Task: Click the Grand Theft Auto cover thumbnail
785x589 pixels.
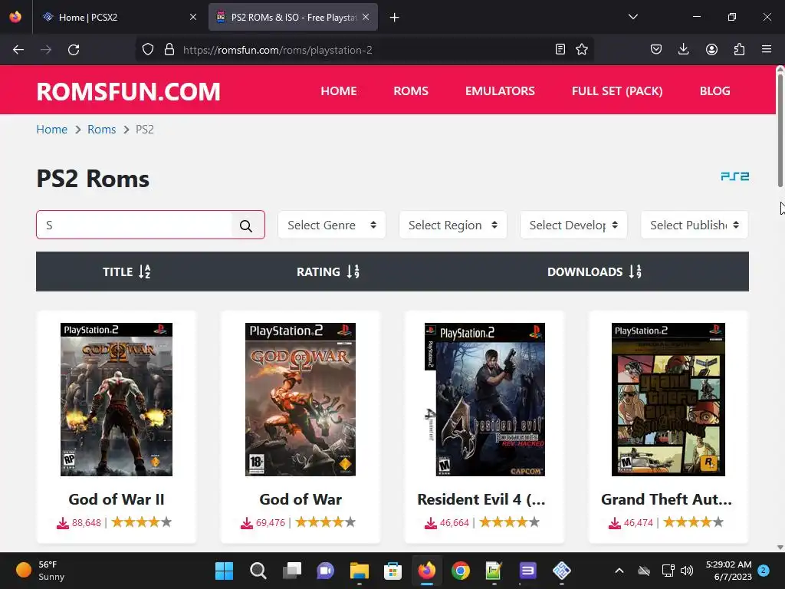Action: pyautogui.click(x=668, y=399)
